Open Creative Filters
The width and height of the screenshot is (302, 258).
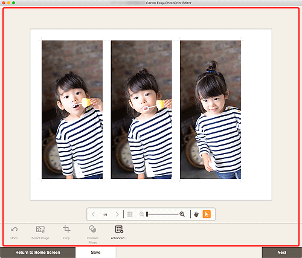click(92, 229)
